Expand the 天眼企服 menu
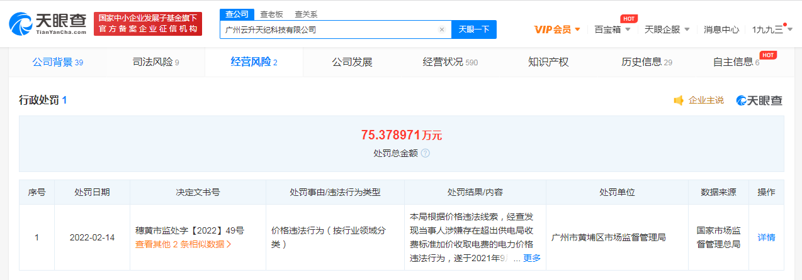 [x=667, y=30]
